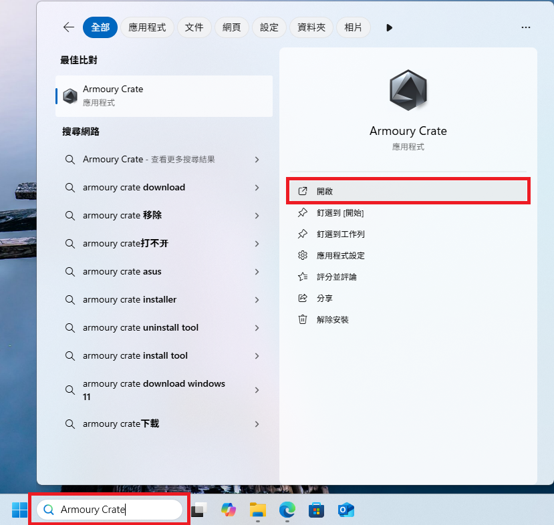
Task: Click search icon beside 'armoury crate download'
Action: (x=70, y=188)
